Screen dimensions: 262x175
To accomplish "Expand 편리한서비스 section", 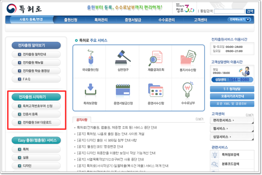I will click(232, 120).
